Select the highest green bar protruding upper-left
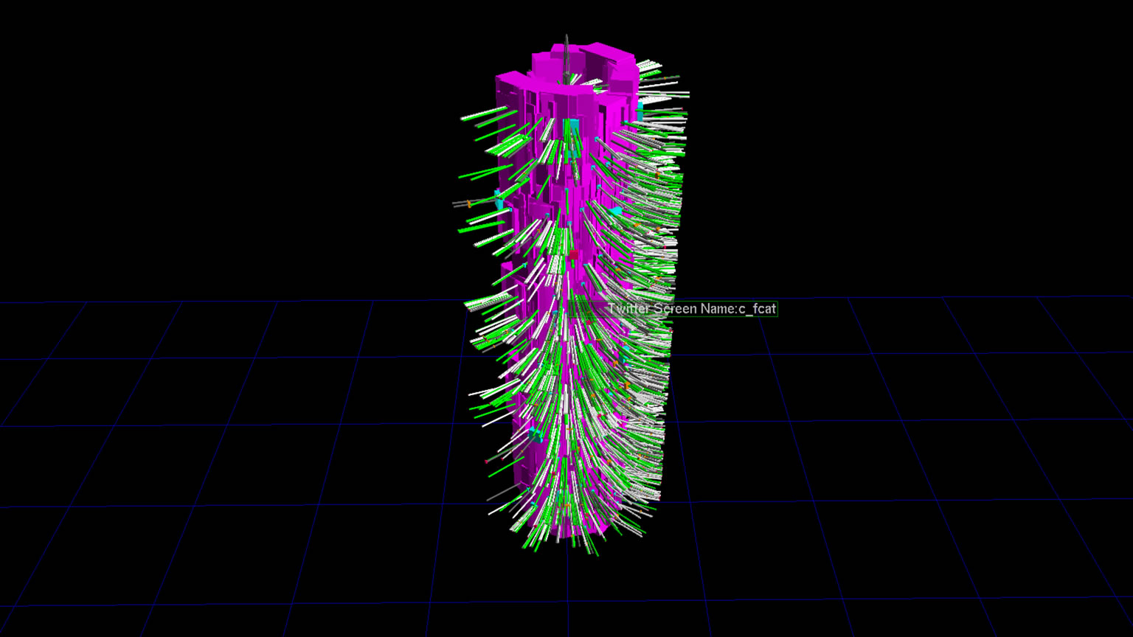 coord(484,114)
